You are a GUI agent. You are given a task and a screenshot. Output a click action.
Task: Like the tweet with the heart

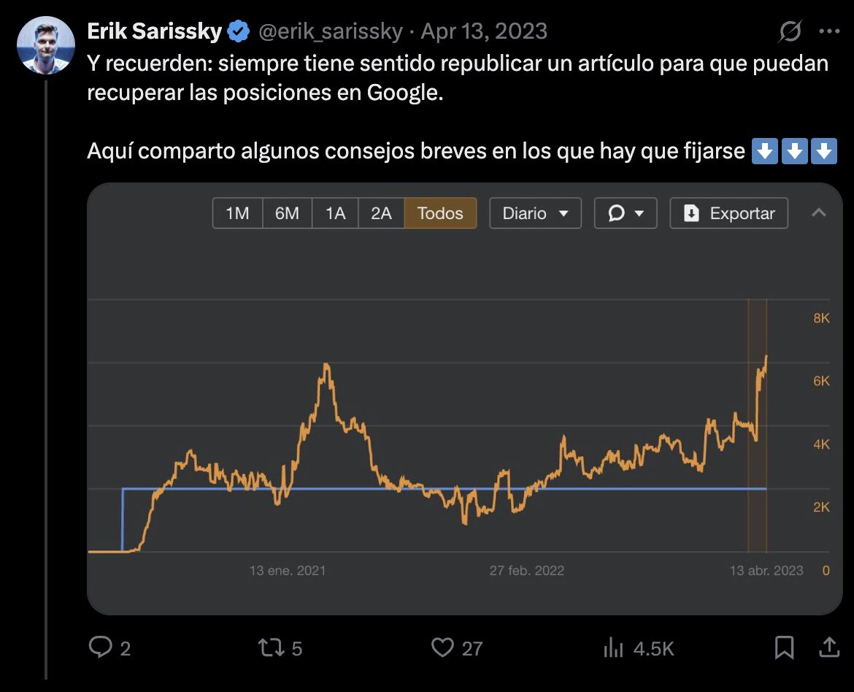coord(443,647)
